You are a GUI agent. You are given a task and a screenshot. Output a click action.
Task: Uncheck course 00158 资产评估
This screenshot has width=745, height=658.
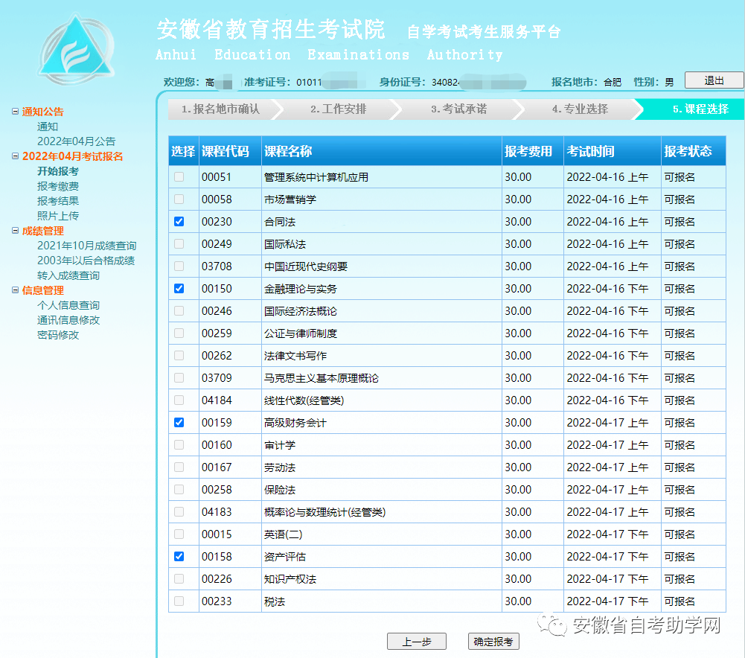click(179, 556)
